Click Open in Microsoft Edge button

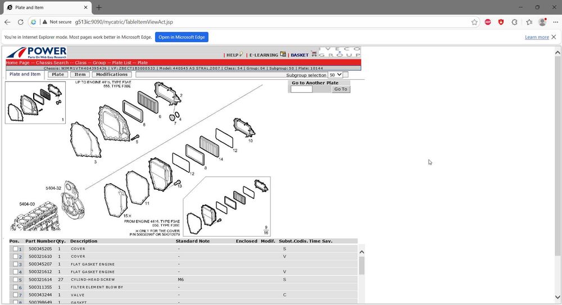coord(182,37)
